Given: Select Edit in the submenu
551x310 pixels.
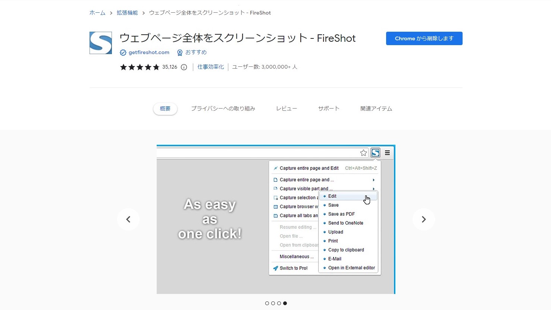Looking at the screenshot, I should (x=348, y=196).
